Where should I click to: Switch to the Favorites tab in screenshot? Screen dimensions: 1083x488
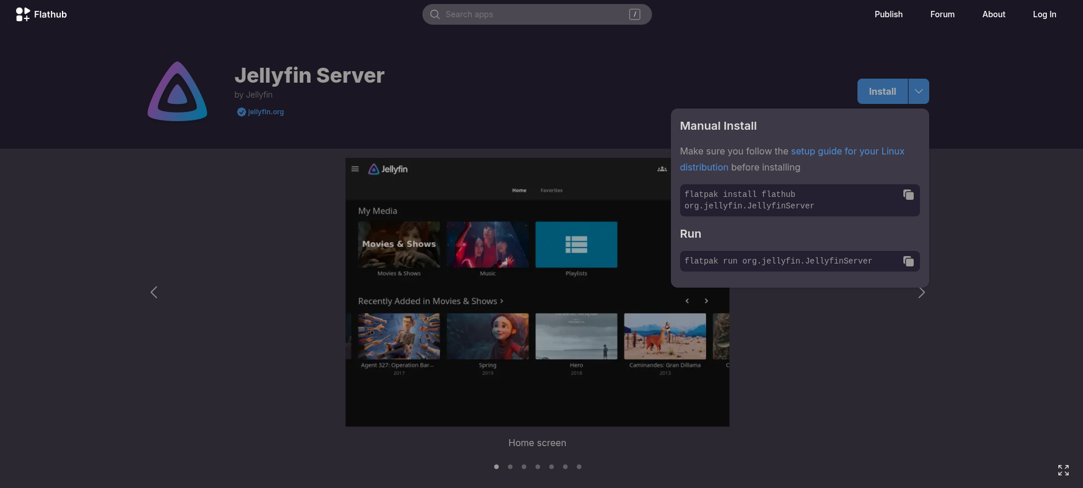[552, 191]
